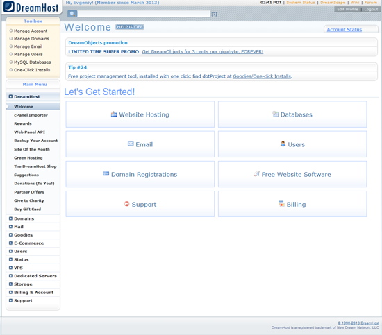The height and width of the screenshot is (335, 382).
Task: Expand the VPS menu section
Action: tap(33, 268)
